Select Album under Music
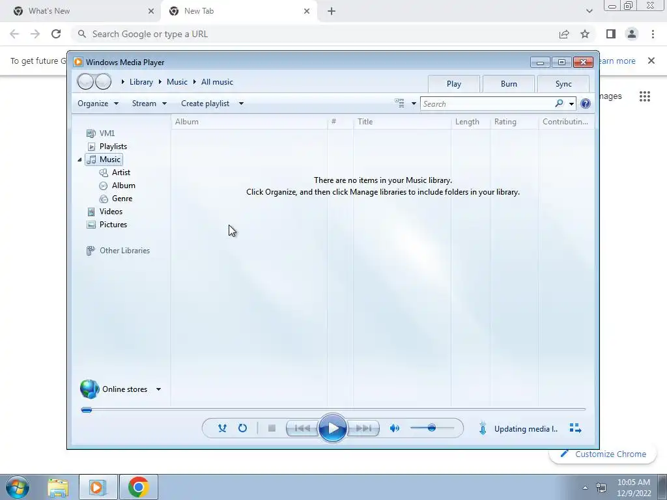The height and width of the screenshot is (500, 667). tap(117, 186)
